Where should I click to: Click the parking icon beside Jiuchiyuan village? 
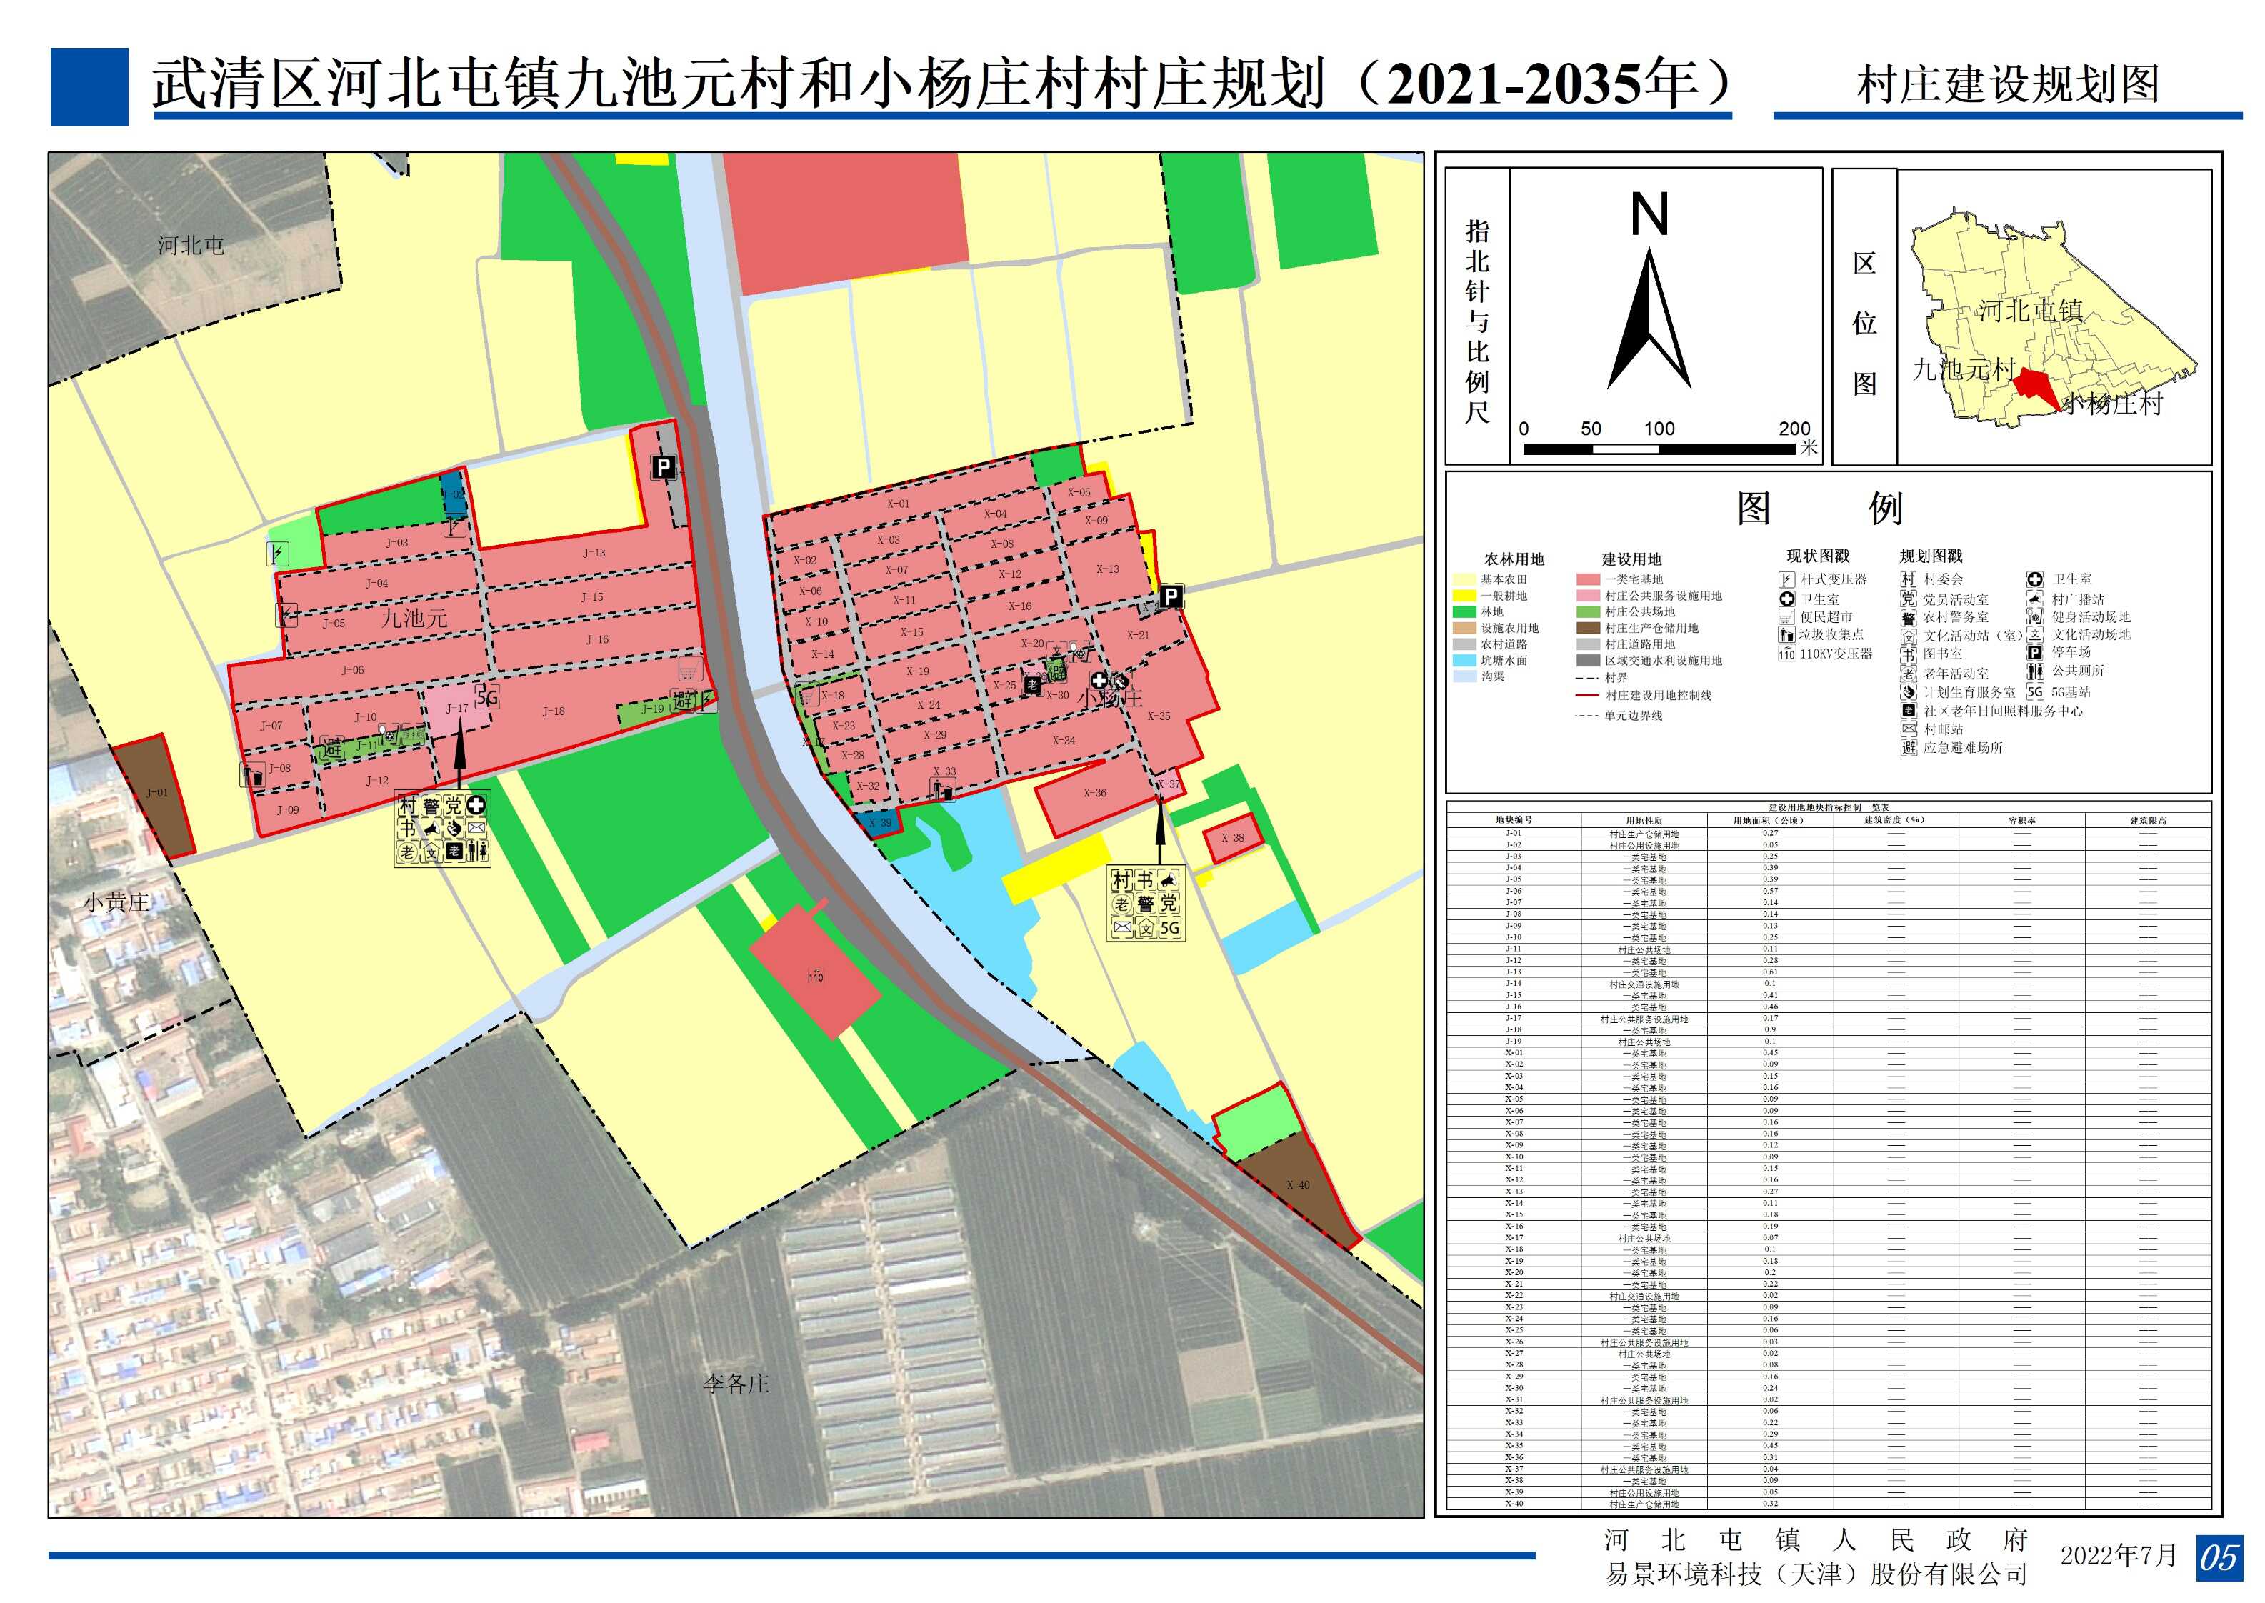click(664, 467)
